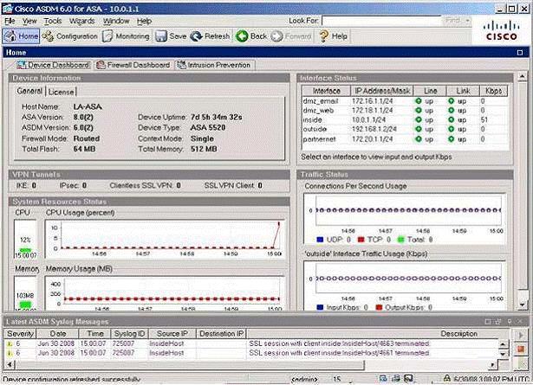Save the running configuration
Screen dimensions: 533x385
(171, 36)
